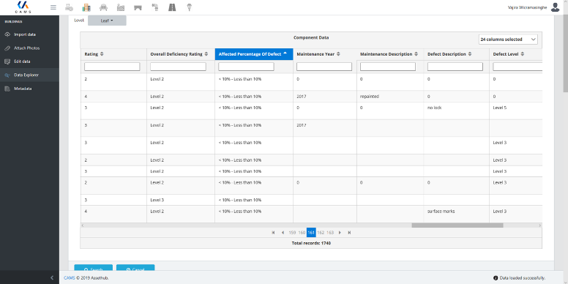Click the 'Data loaded successfully' status message
Screen dimensions: 568x284
click(x=523, y=278)
